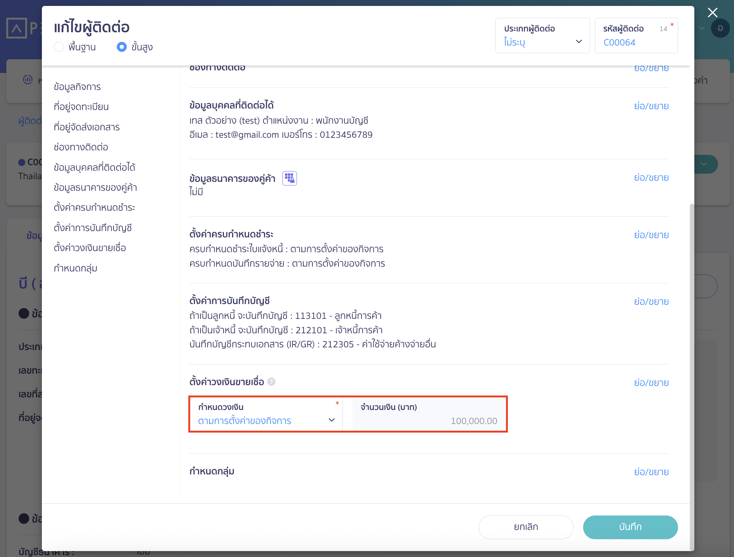The height and width of the screenshot is (557, 734).
Task: Close the แก้ไขผู้ติดต่อ dialog
Action: pyautogui.click(x=712, y=12)
